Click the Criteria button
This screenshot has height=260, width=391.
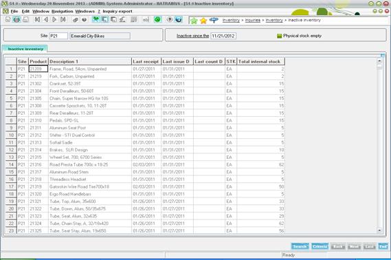click(x=320, y=246)
